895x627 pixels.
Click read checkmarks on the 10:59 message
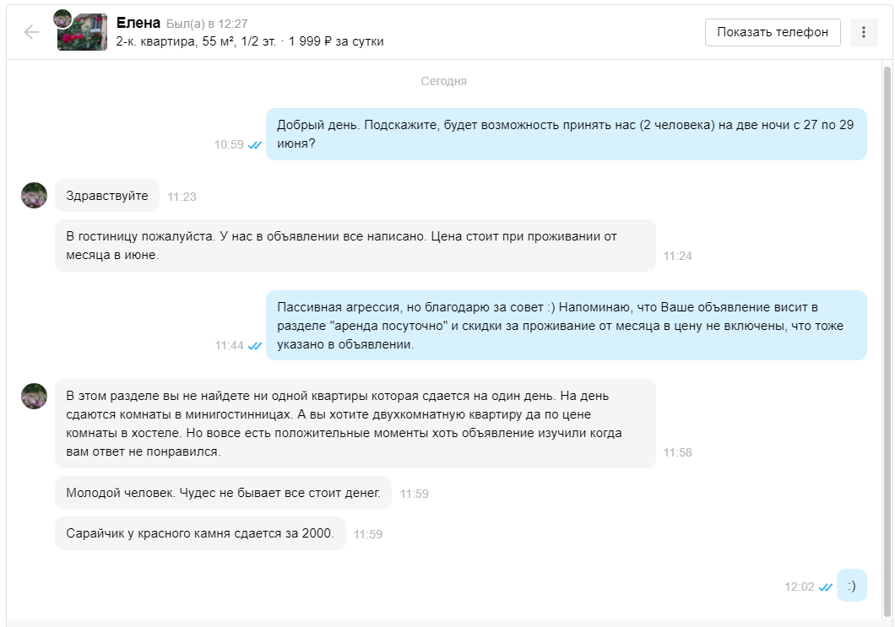tap(255, 145)
